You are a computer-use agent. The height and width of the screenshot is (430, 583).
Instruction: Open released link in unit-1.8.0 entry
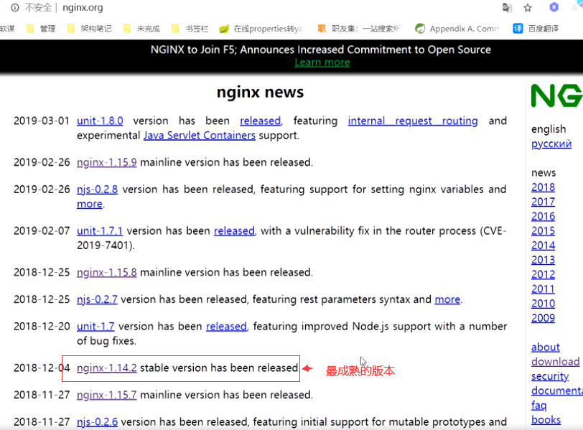click(x=260, y=121)
